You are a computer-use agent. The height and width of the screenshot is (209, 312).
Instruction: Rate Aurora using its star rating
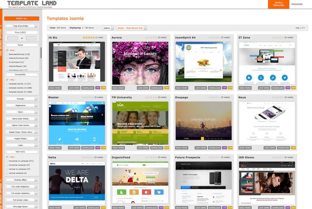click(151, 37)
